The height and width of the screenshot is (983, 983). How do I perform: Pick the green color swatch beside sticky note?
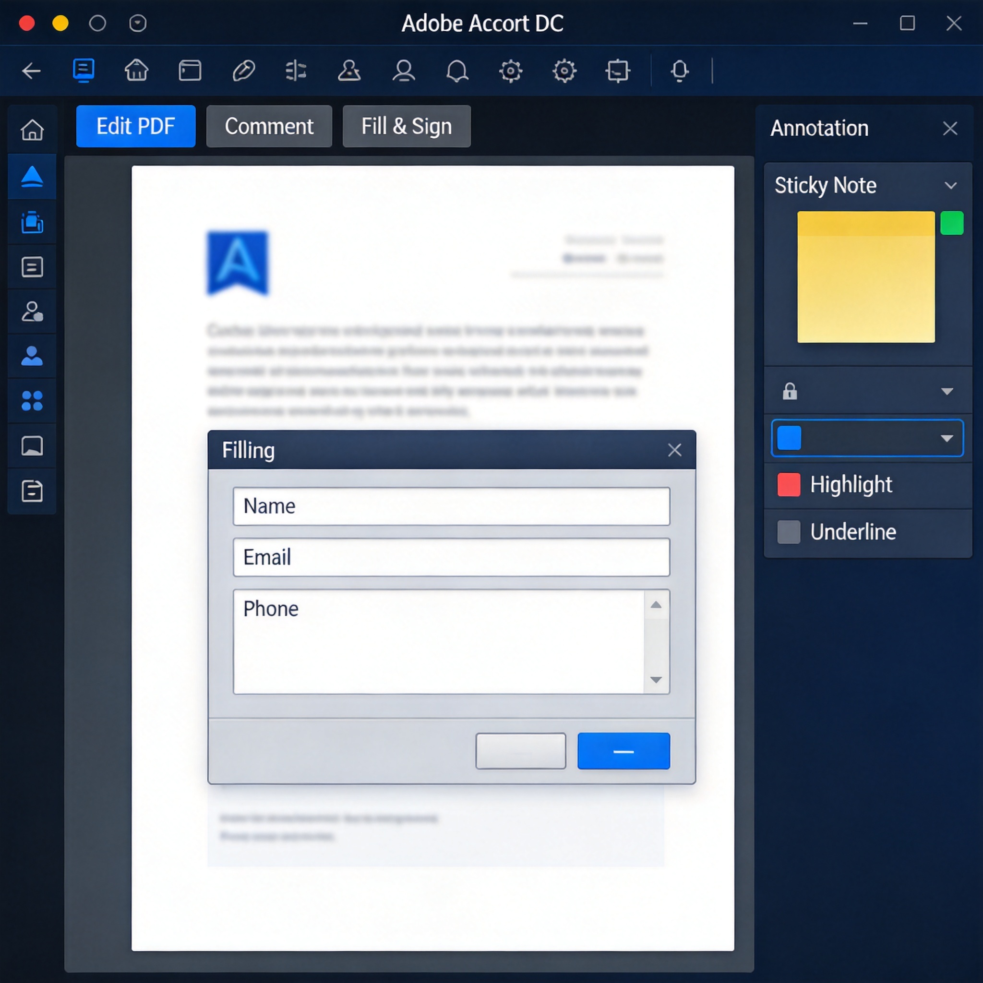[x=951, y=223]
